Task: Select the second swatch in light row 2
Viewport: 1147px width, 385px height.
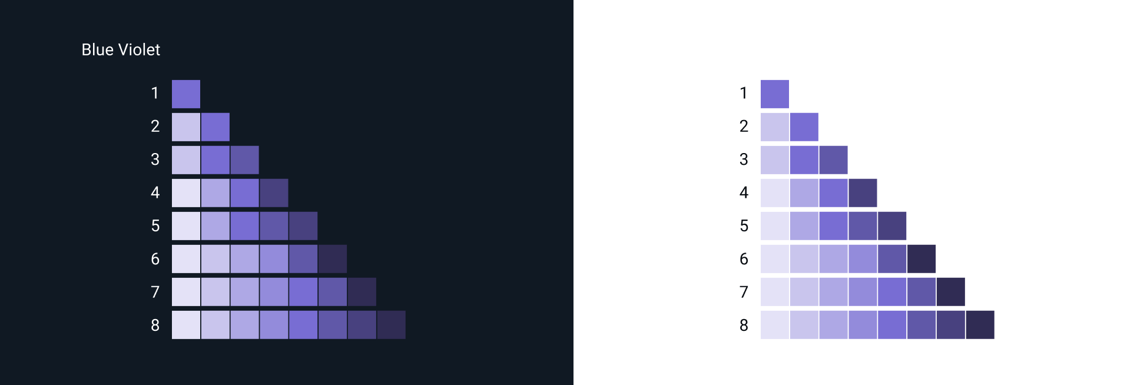Action: click(804, 127)
